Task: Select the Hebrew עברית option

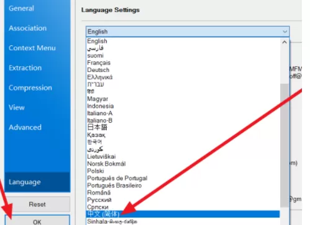Action: click(x=183, y=84)
